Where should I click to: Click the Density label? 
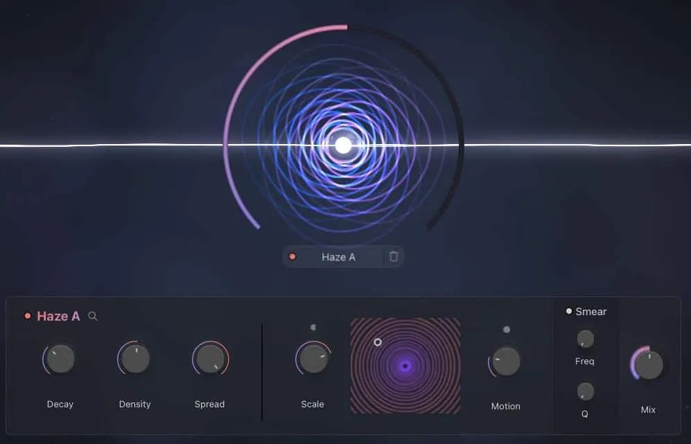135,405
